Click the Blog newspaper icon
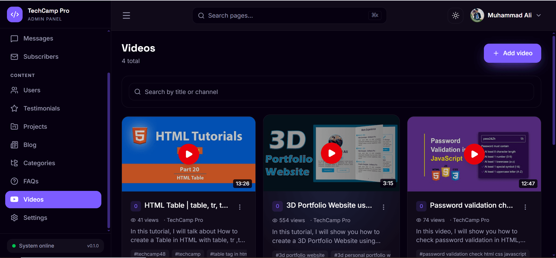 (14, 145)
